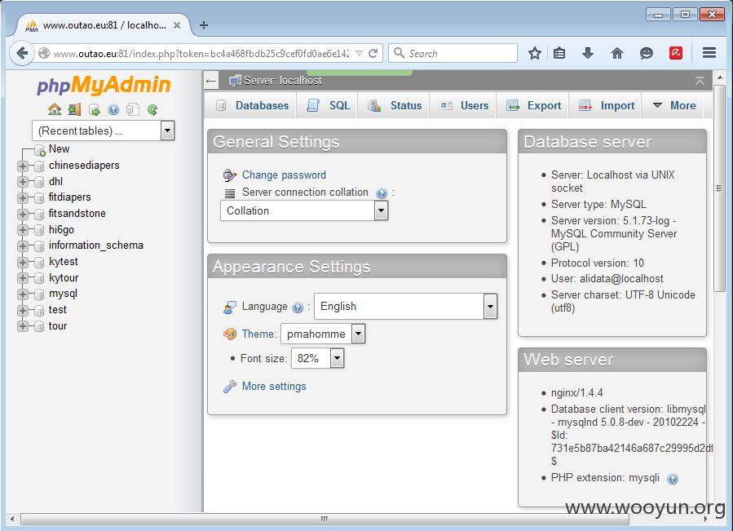Open the Collation dropdown
The height and width of the screenshot is (531, 733).
304,211
